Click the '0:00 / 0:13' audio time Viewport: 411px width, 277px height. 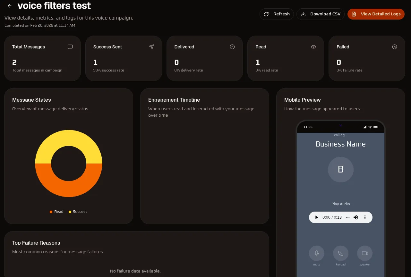(332, 217)
